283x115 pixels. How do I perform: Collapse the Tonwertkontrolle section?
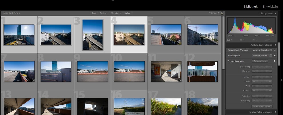(274, 61)
